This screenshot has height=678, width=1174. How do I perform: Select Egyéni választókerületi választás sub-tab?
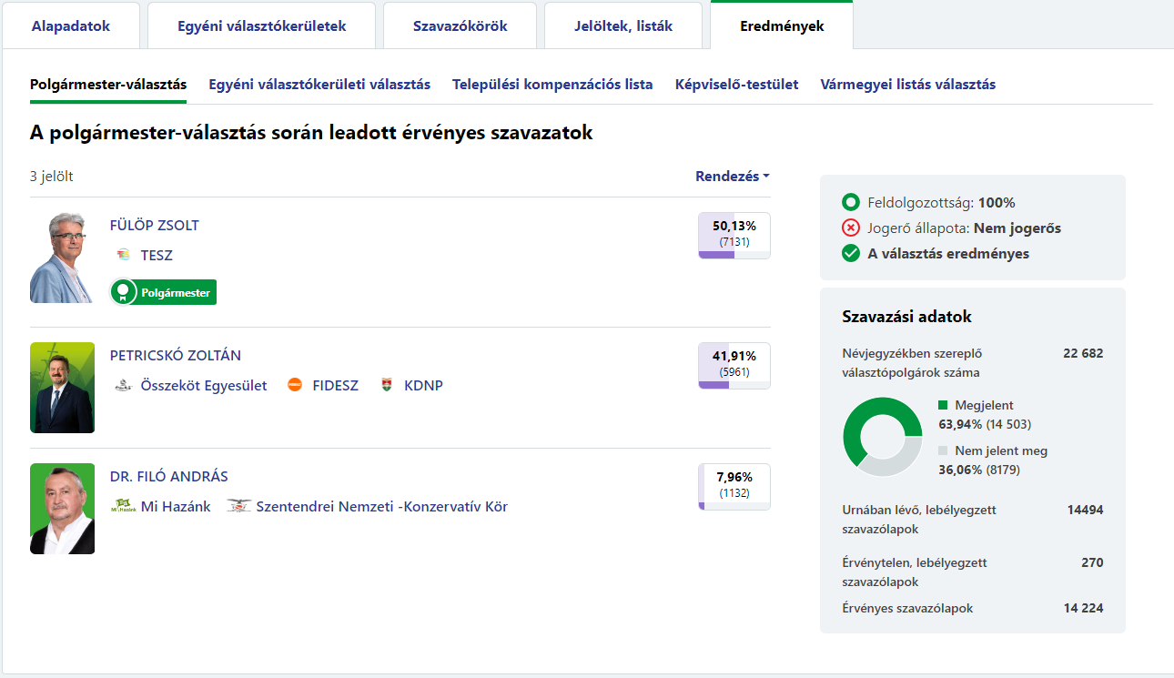coord(319,85)
